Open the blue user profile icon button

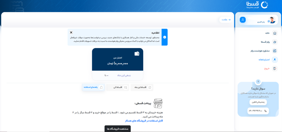point(243,20)
